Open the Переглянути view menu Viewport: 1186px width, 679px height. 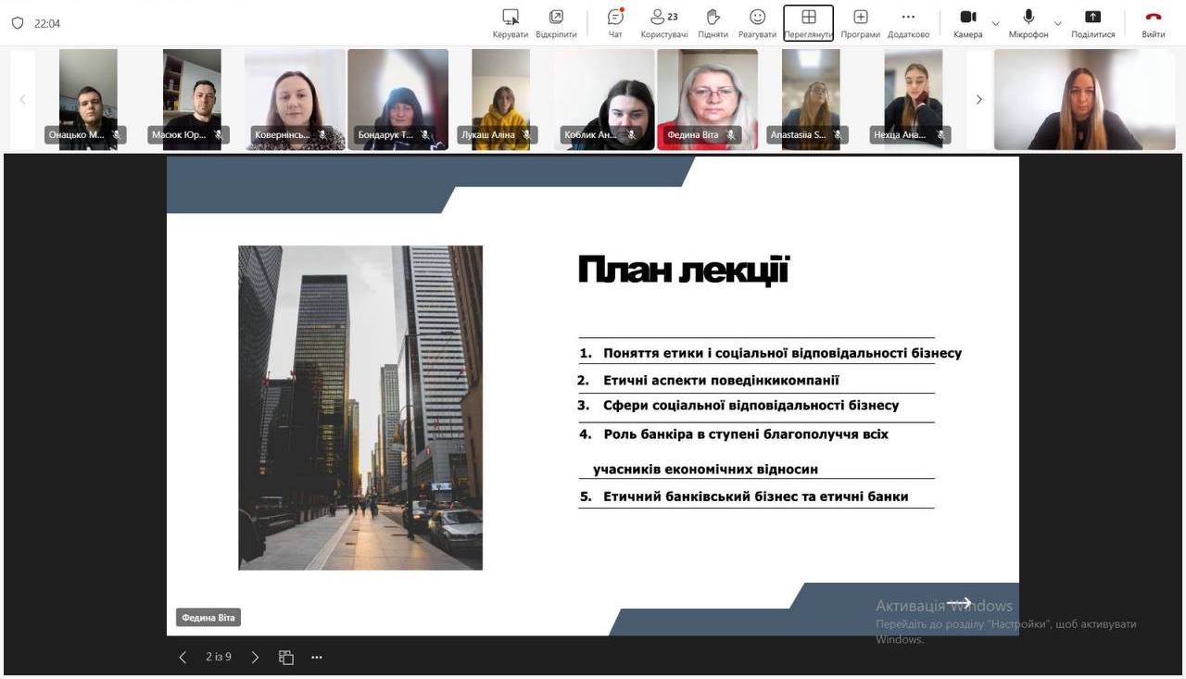[x=808, y=22]
